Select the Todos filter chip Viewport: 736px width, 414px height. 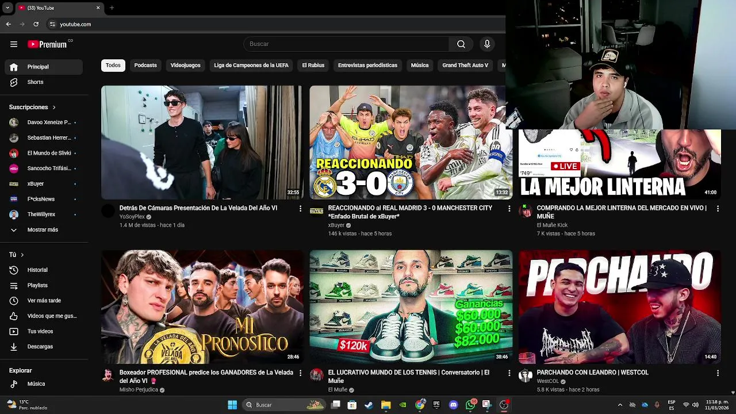click(x=113, y=66)
